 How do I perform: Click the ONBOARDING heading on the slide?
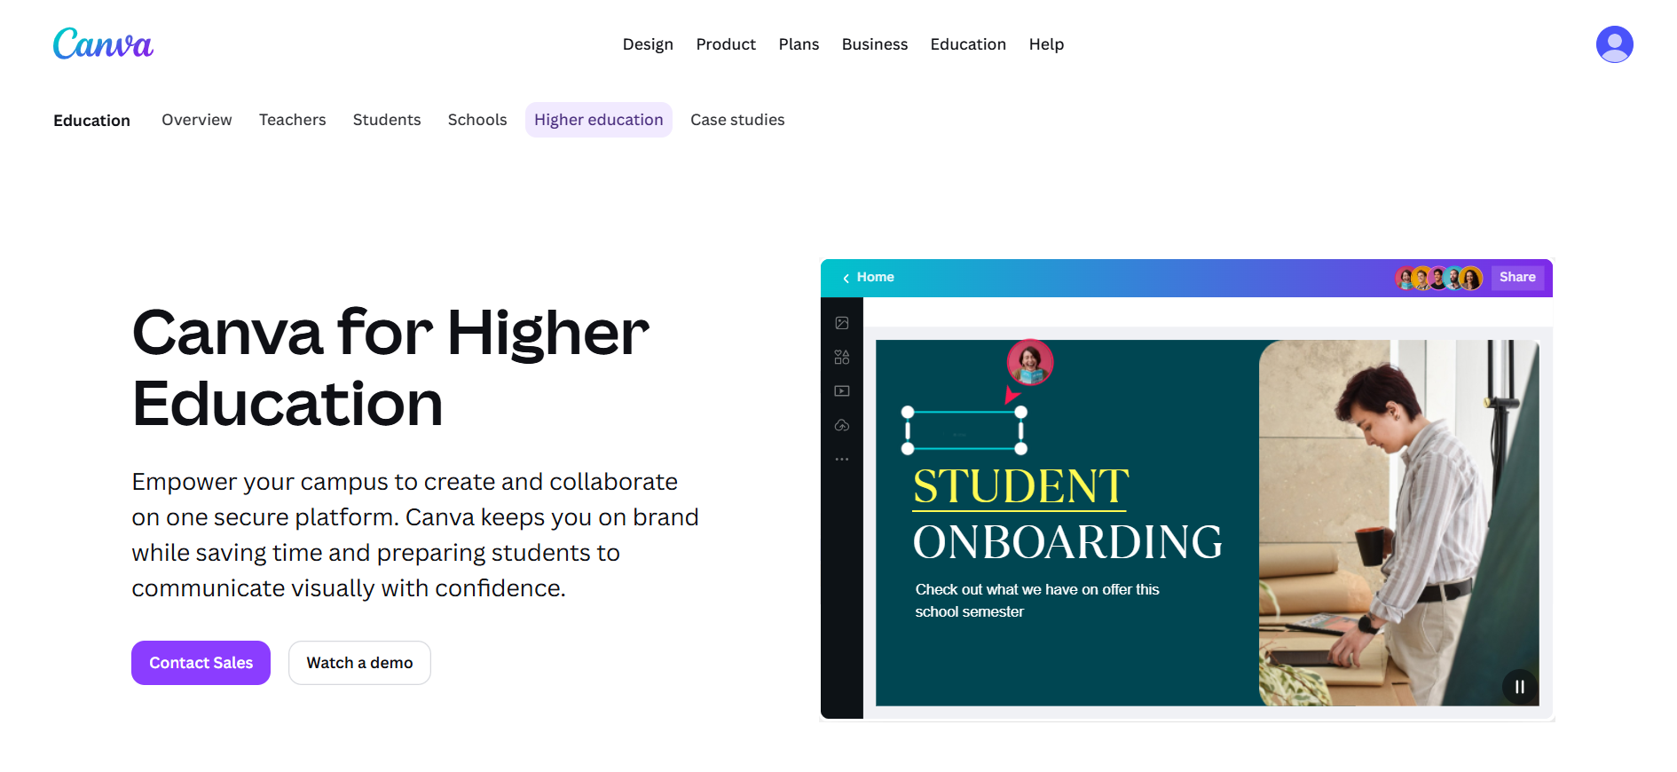coord(1067,542)
